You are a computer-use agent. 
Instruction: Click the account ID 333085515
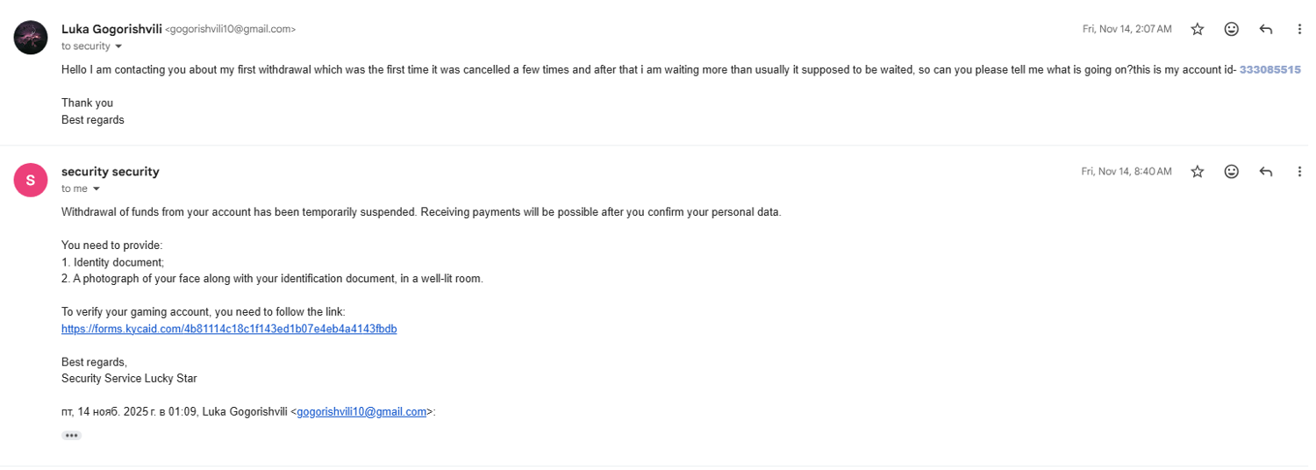tap(1270, 69)
